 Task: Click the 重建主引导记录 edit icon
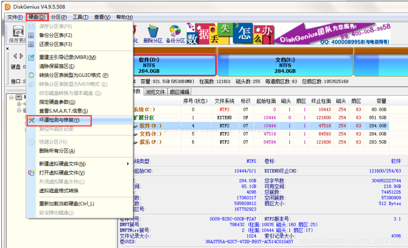click(31, 57)
